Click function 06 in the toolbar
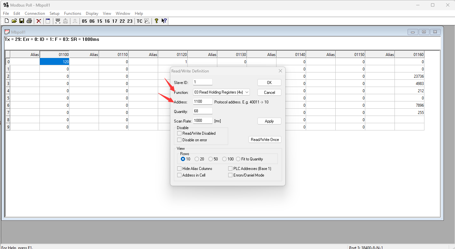The height and width of the screenshot is (249, 455). pos(92,21)
